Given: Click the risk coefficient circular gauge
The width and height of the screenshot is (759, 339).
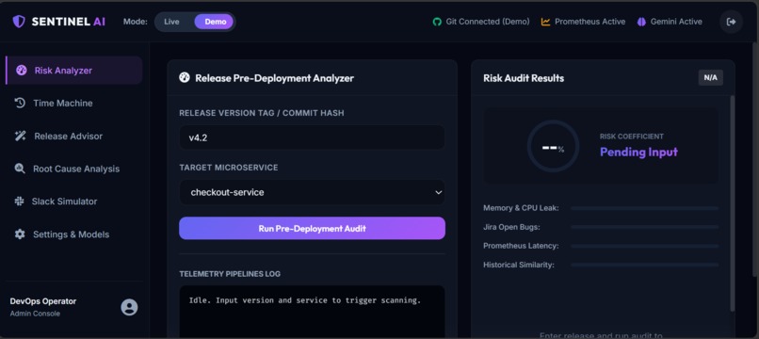Looking at the screenshot, I should click(x=553, y=146).
